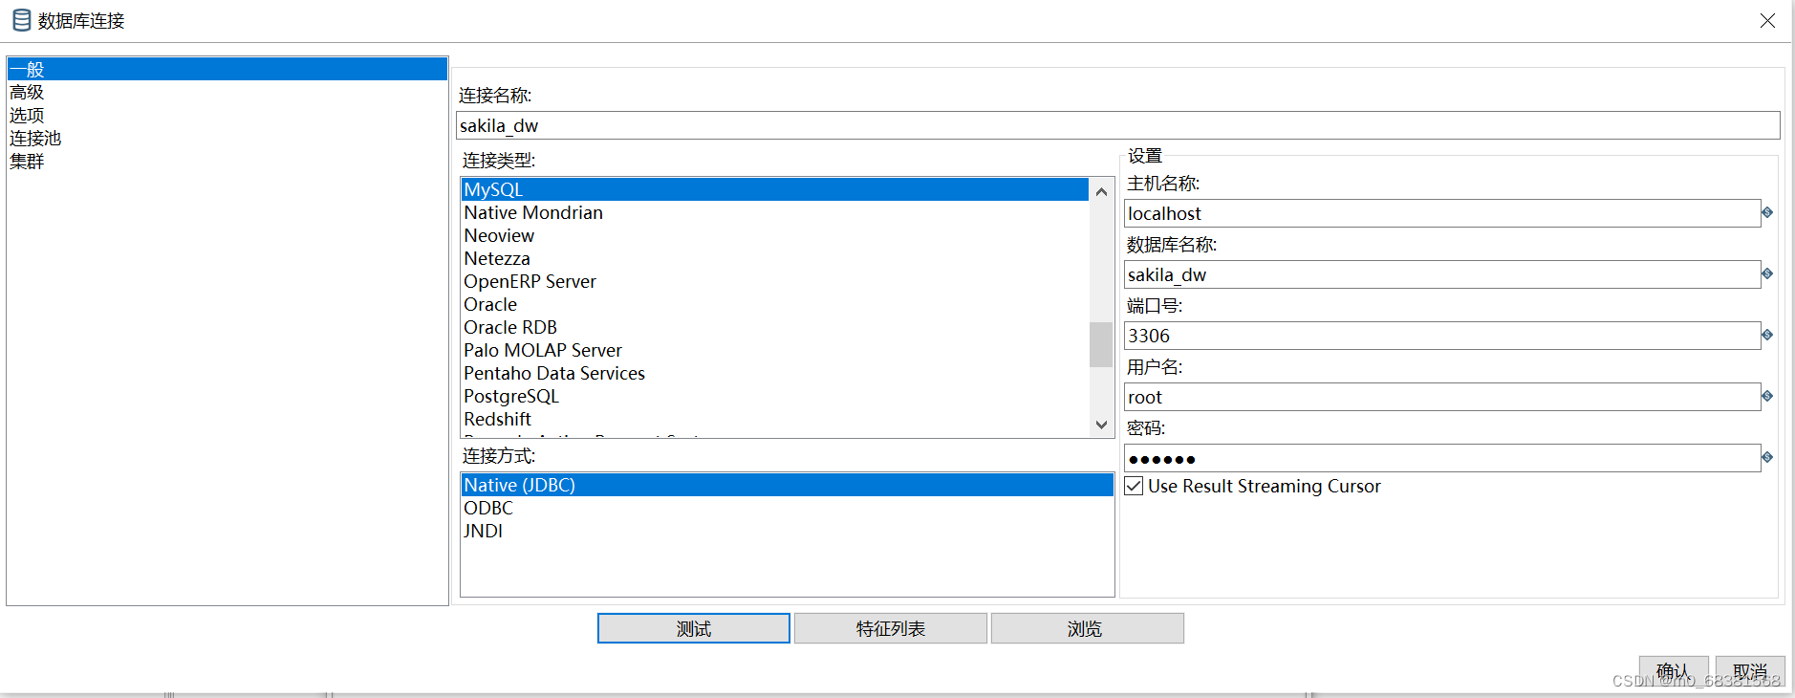Click the 特征列表 button

tap(891, 628)
